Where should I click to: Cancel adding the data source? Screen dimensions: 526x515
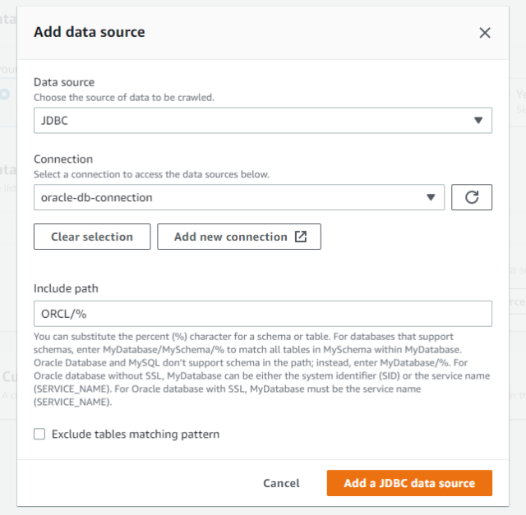[281, 483]
